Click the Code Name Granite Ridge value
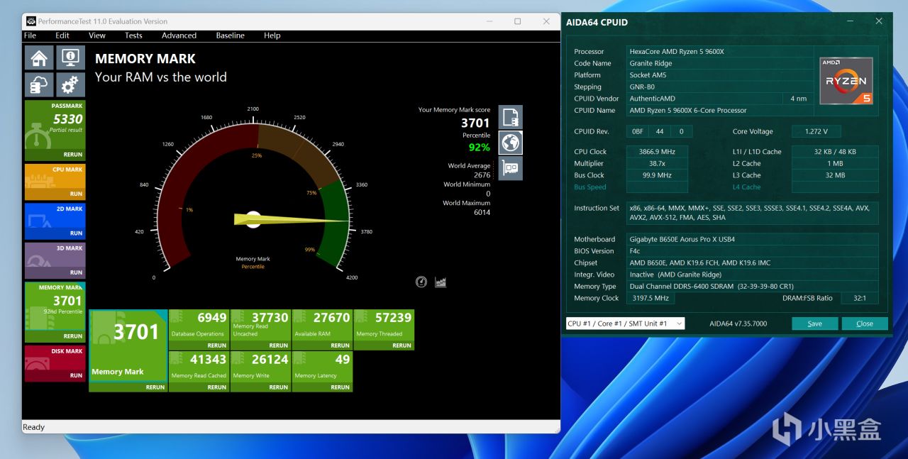Viewport: 908px width, 459px height. [650, 63]
